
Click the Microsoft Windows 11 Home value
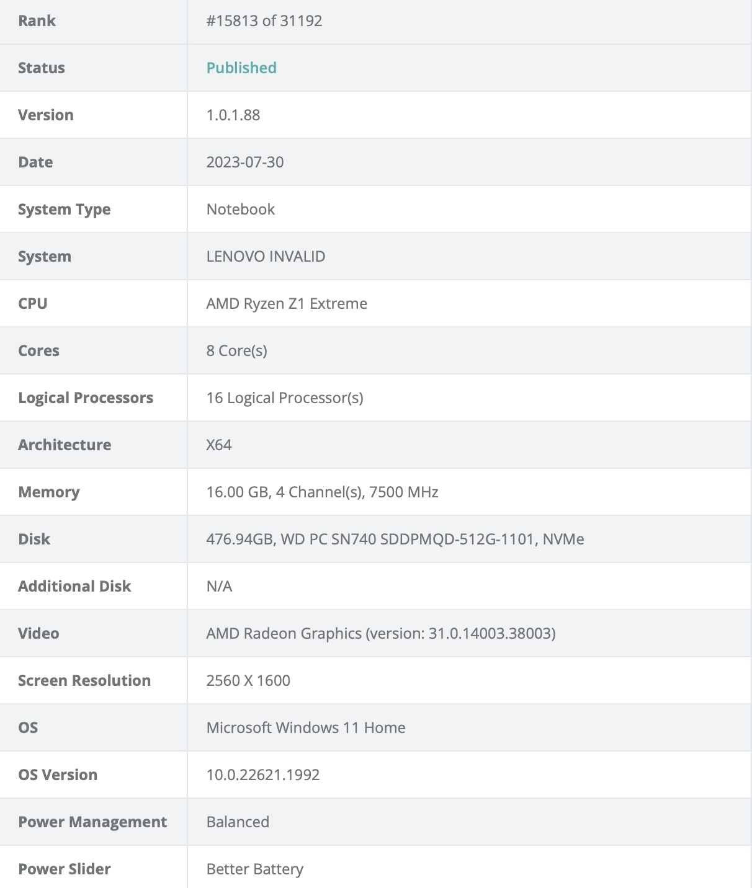pyautogui.click(x=306, y=727)
